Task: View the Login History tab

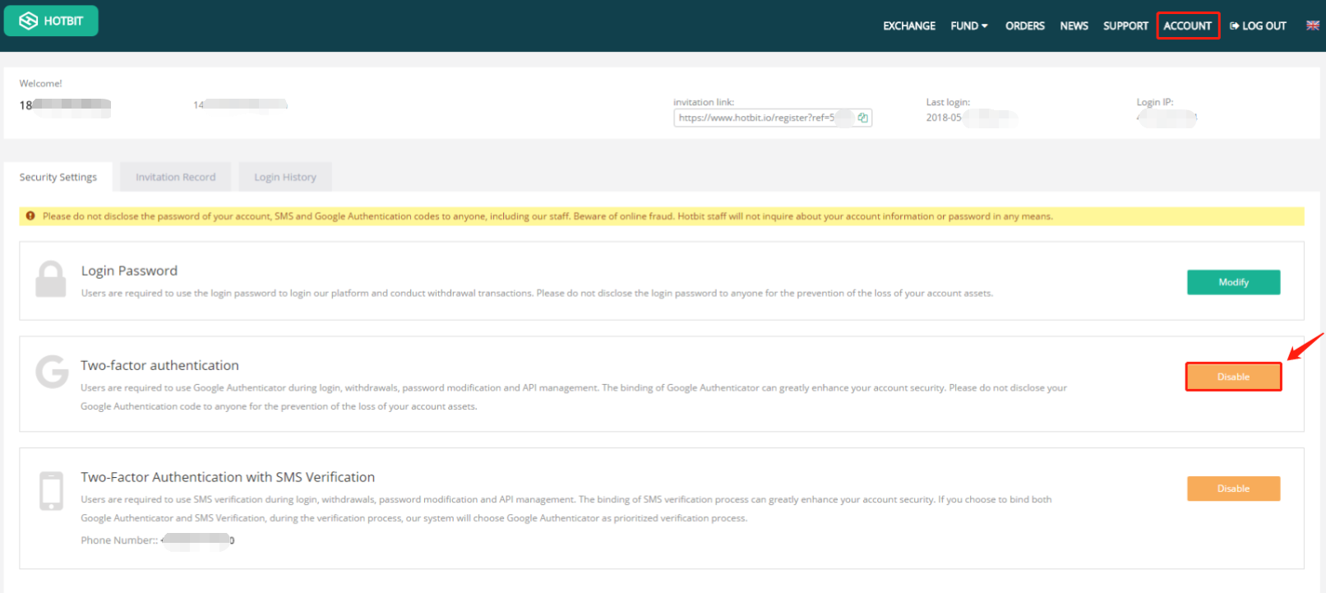Action: tap(284, 177)
